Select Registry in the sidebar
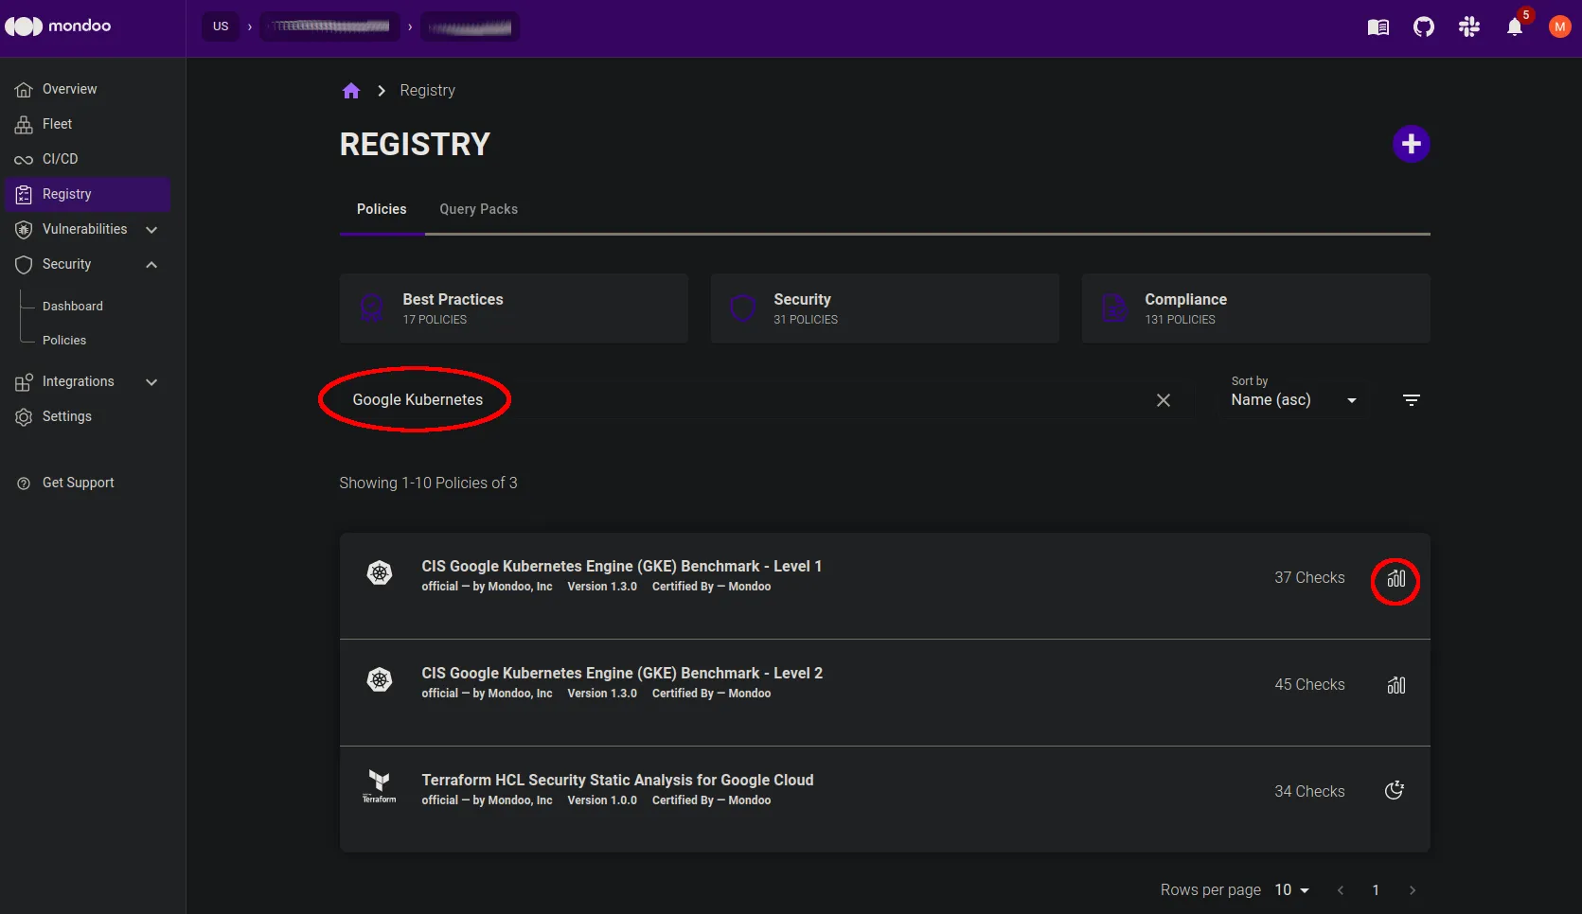 [x=85, y=194]
